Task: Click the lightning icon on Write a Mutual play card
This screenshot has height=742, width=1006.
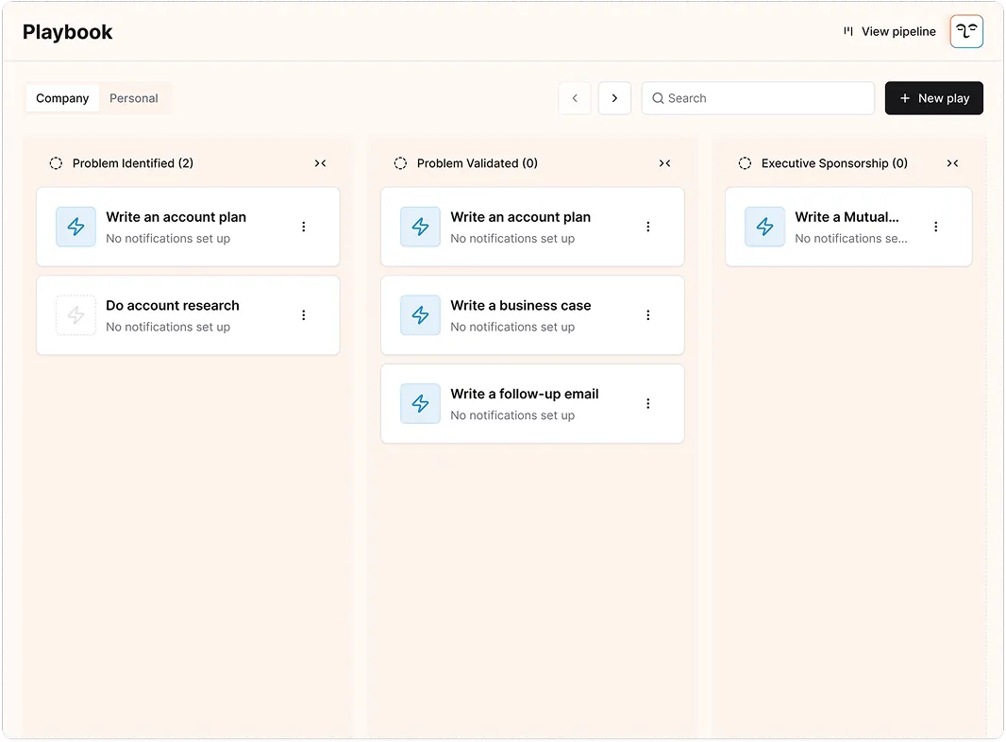Action: point(764,227)
